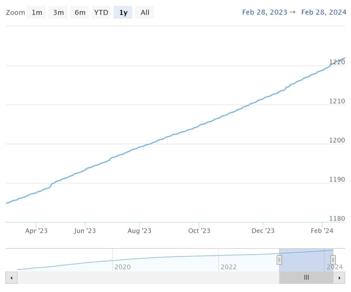Screen dimensions: 351x292
Task: Click the scrollbar thumb grip
Action: coord(306,278)
